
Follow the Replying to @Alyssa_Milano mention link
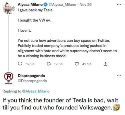tap(36, 91)
